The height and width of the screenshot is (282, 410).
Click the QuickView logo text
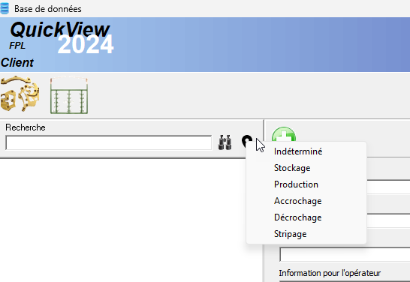(x=60, y=29)
